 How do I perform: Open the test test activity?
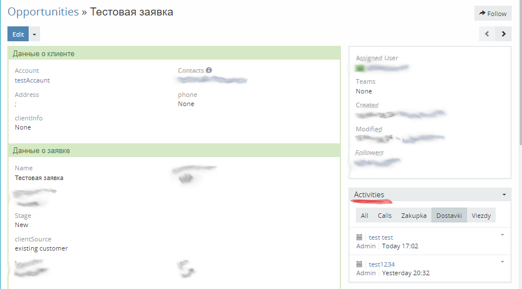click(x=381, y=237)
